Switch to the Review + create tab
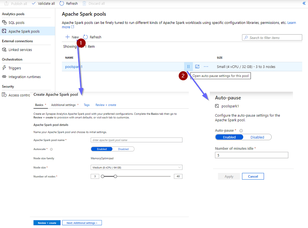 coord(106,105)
